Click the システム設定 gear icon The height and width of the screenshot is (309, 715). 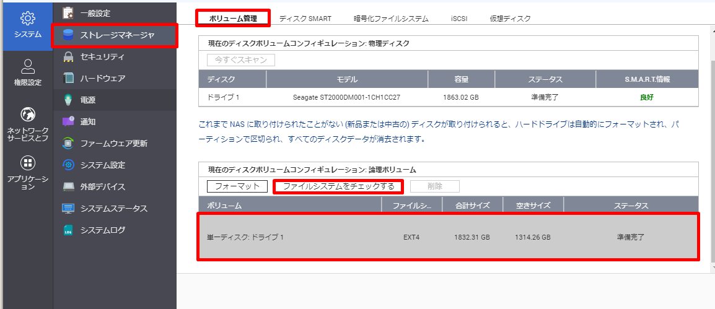tap(68, 165)
